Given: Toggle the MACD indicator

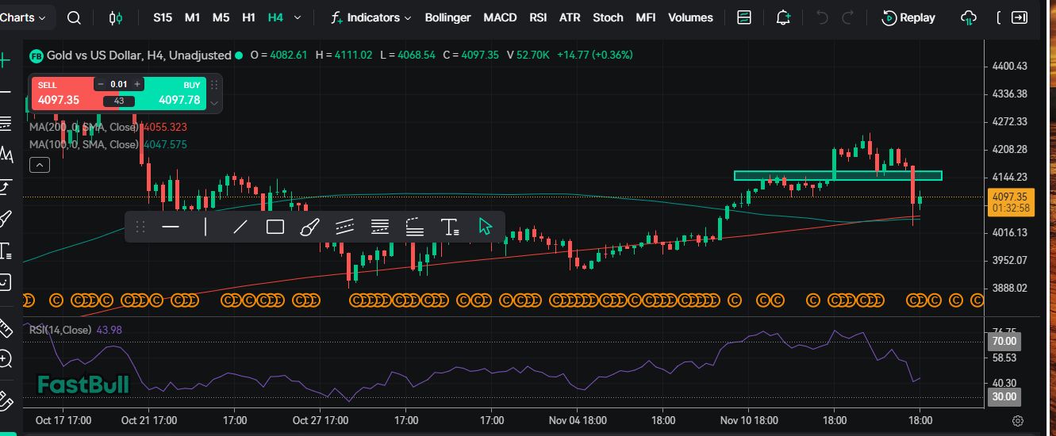Looking at the screenshot, I should (x=500, y=17).
